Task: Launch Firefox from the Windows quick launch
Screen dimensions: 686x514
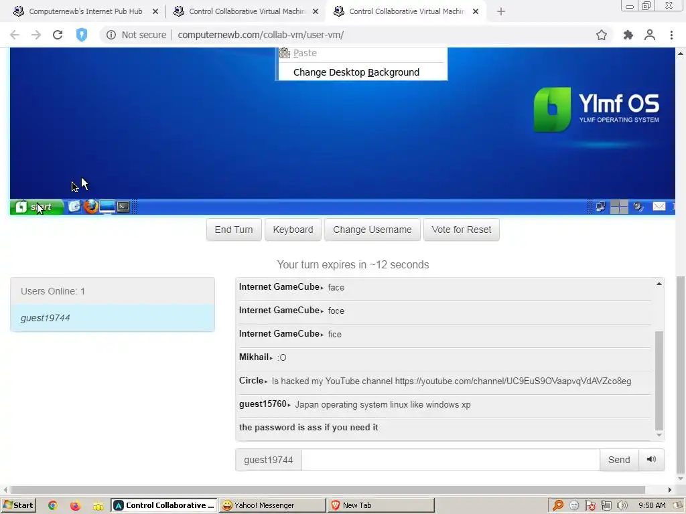Action: (x=75, y=506)
